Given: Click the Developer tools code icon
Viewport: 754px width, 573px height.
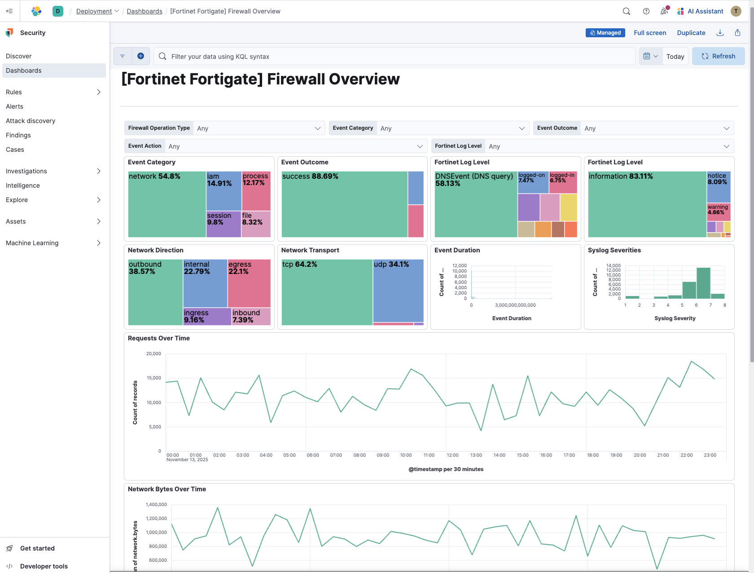Looking at the screenshot, I should click(9, 566).
